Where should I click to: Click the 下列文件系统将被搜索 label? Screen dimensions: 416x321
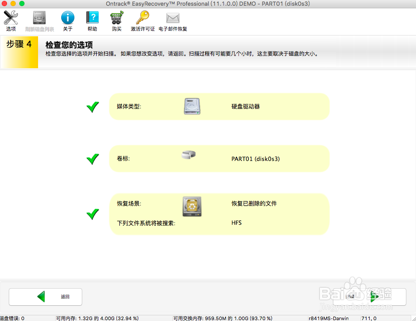click(x=146, y=223)
